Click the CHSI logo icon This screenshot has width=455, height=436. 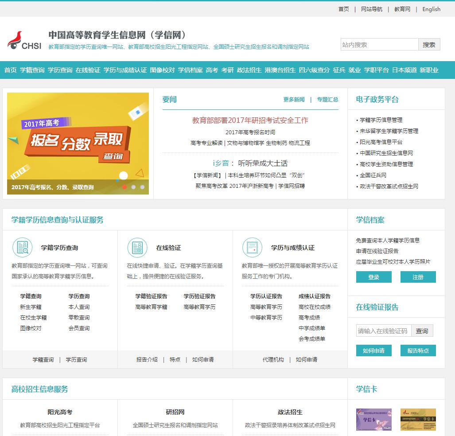[24, 40]
